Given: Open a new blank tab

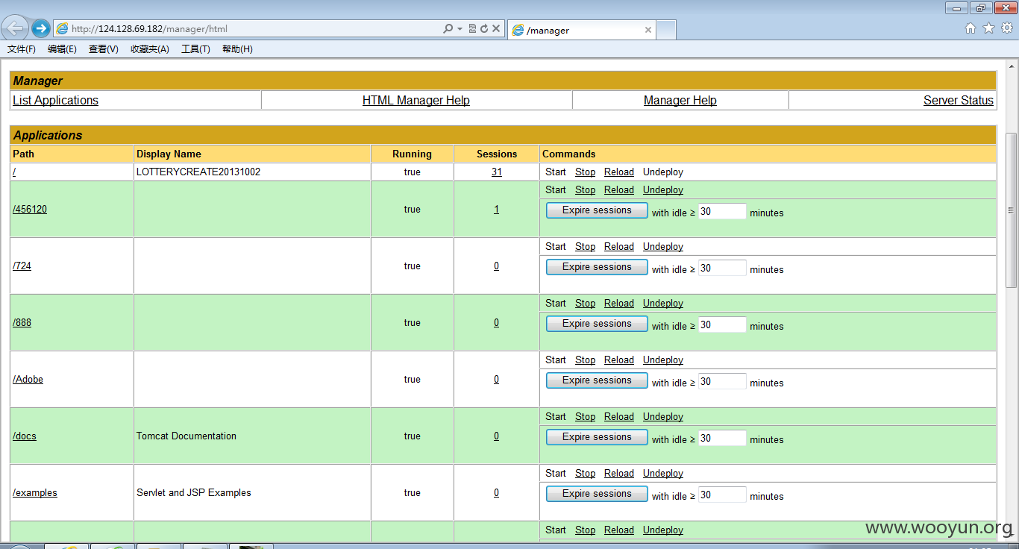Looking at the screenshot, I should [666, 30].
